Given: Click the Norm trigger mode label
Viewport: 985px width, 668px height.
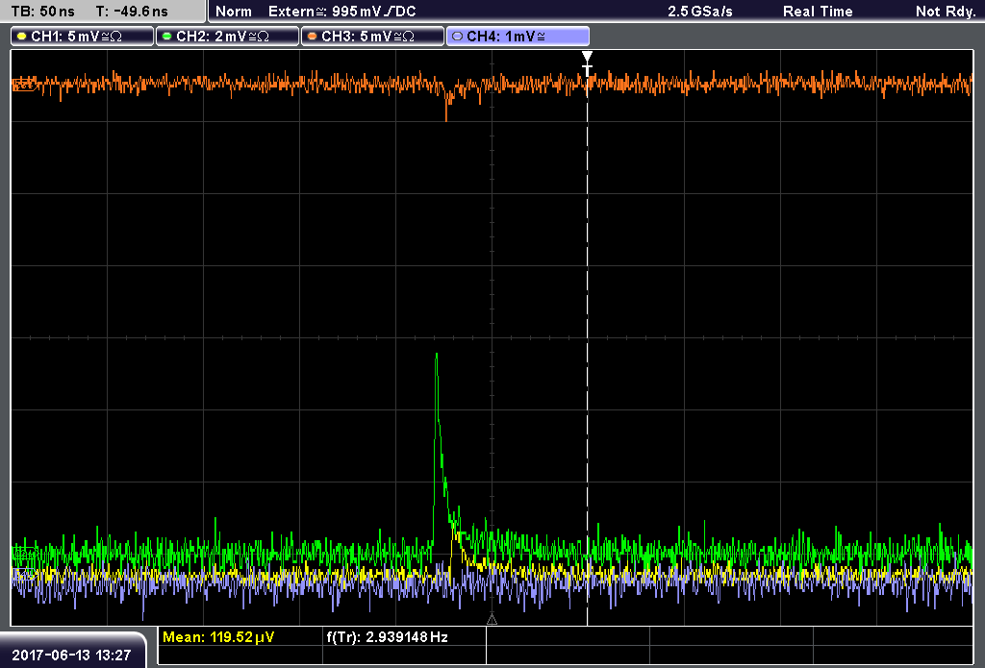Looking at the screenshot, I should click(234, 12).
